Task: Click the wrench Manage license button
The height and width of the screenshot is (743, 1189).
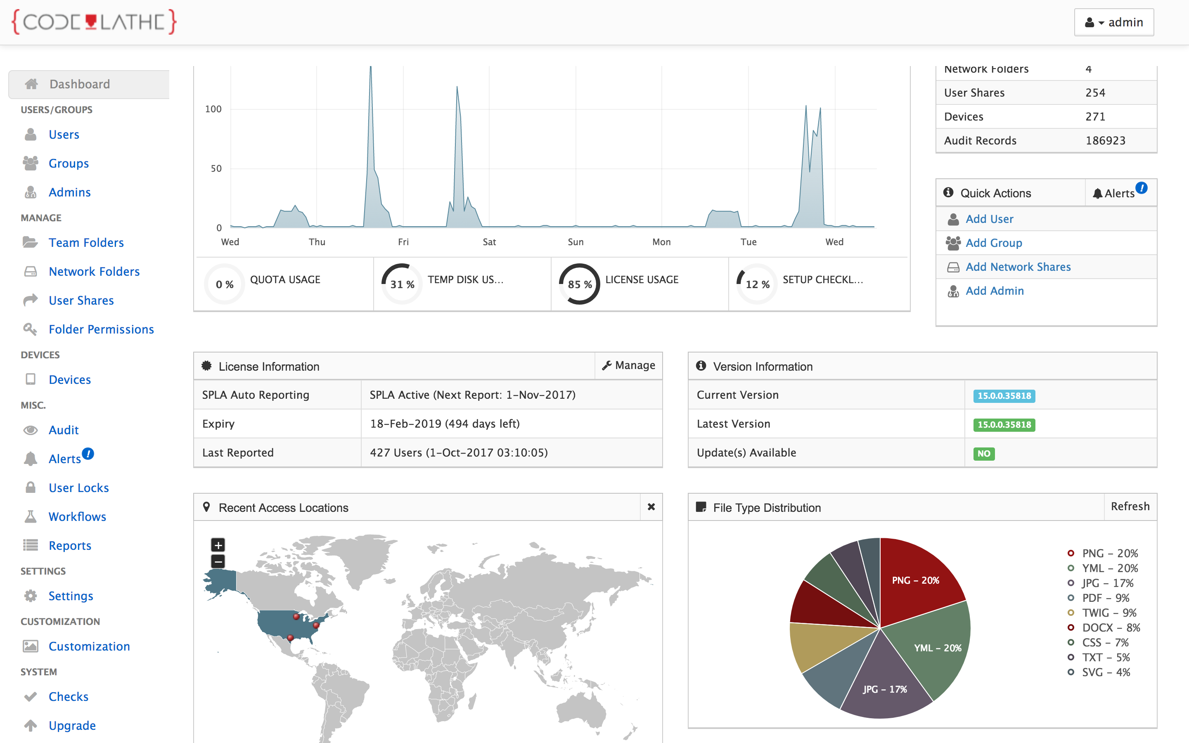Action: [629, 365]
